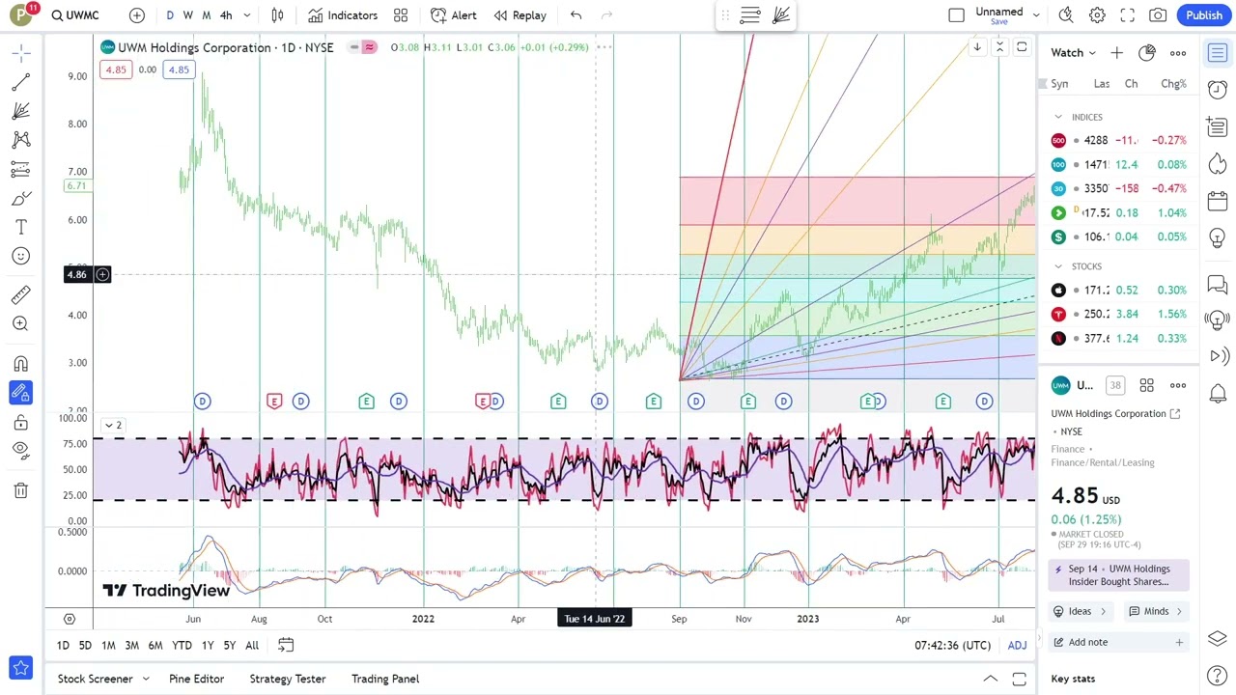Switch to the Pine Editor tab
Viewport: 1236px width, 695px height.
tap(196, 679)
